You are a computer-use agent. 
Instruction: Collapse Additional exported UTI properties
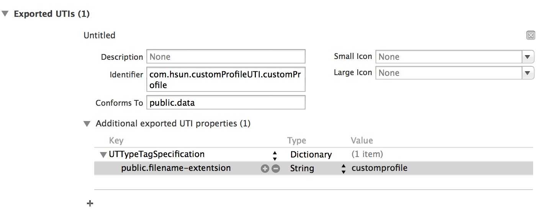87,124
